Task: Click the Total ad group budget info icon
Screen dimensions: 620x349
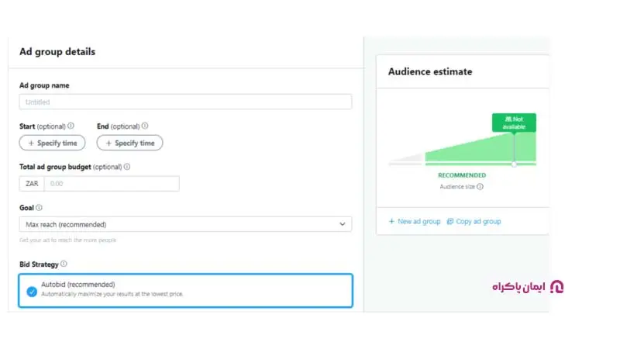Action: (127, 166)
